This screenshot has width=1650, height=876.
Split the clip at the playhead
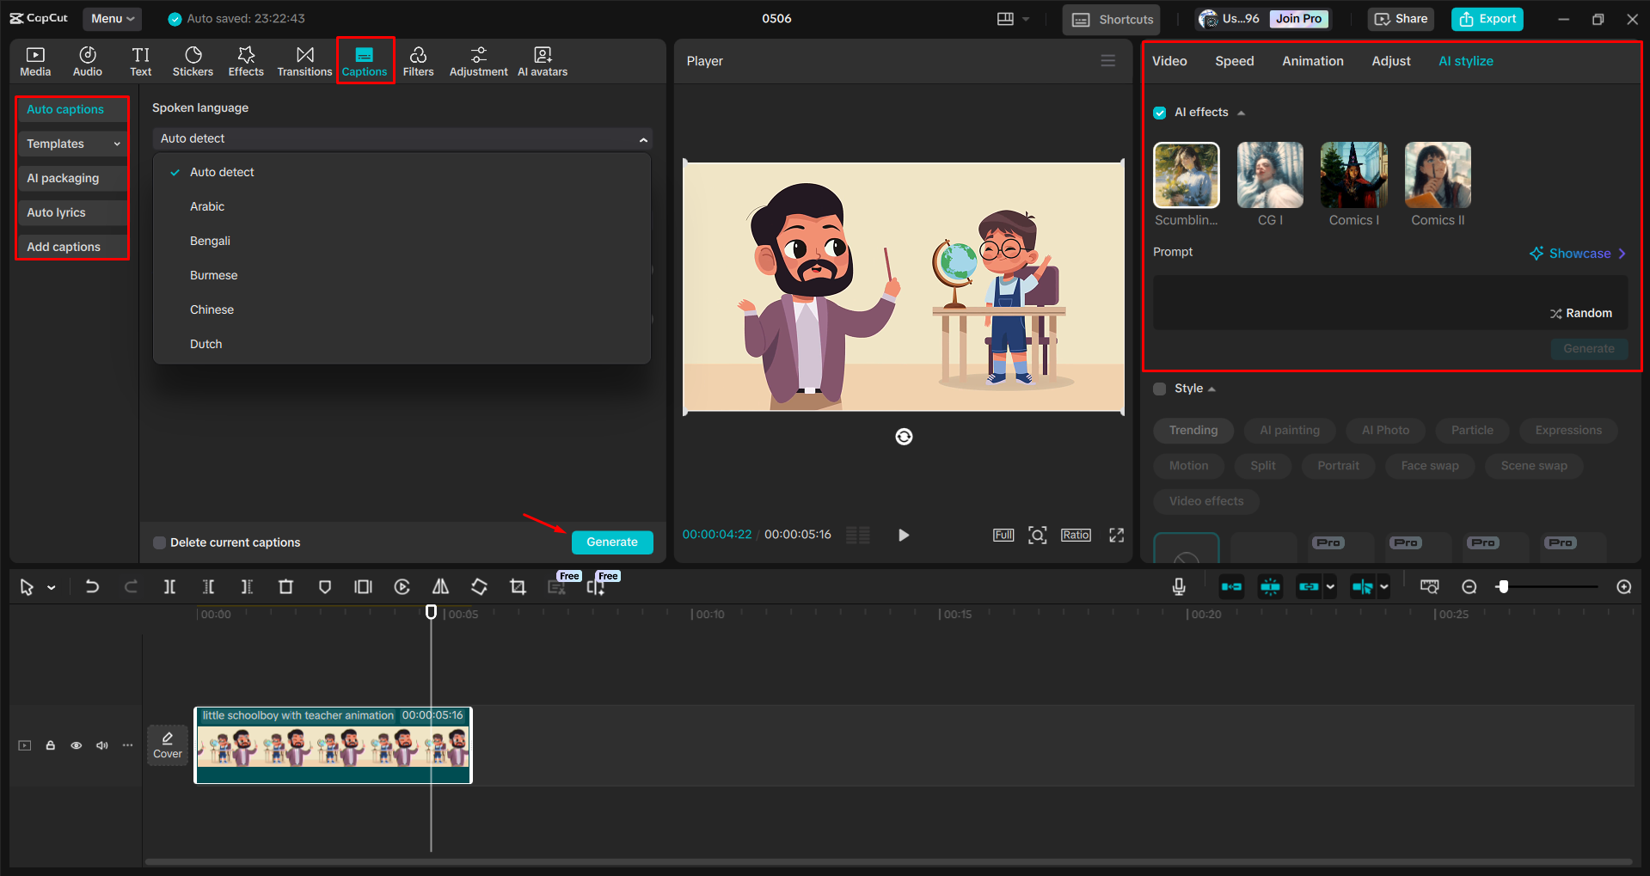(x=169, y=586)
